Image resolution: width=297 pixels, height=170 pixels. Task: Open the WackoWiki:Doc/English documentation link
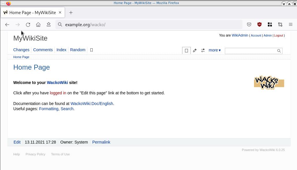pos(91,104)
